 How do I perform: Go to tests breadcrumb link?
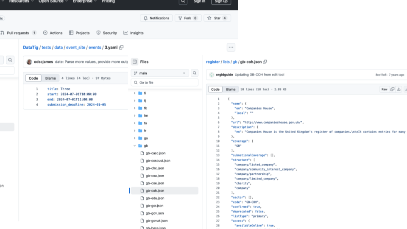pyautogui.click(x=46, y=47)
